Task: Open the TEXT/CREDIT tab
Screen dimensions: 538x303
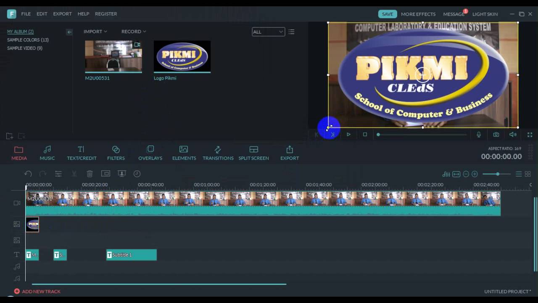Action: [x=82, y=153]
